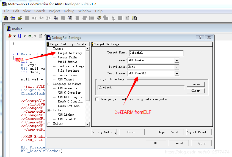Click the greyed Save toolbar icon
The width and height of the screenshot is (232, 157).
click(27, 18)
